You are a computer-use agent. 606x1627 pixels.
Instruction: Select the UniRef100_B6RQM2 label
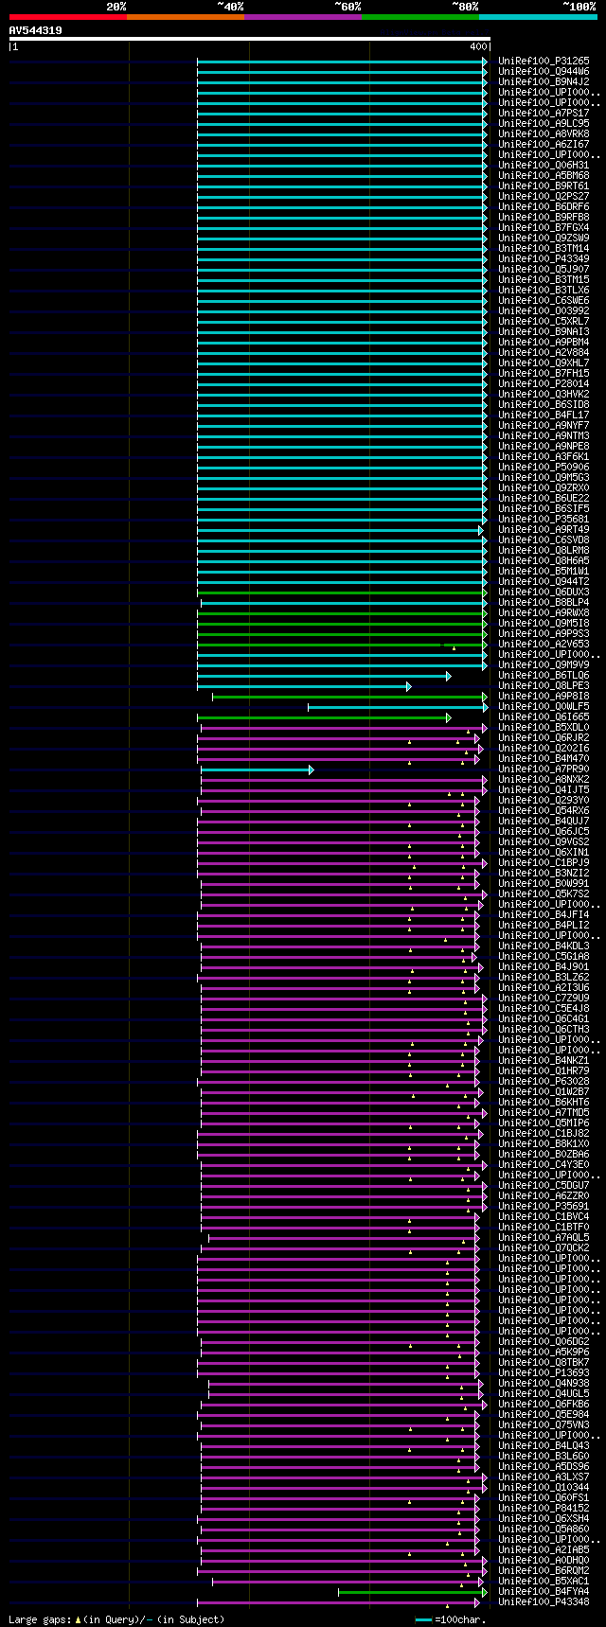(544, 1571)
